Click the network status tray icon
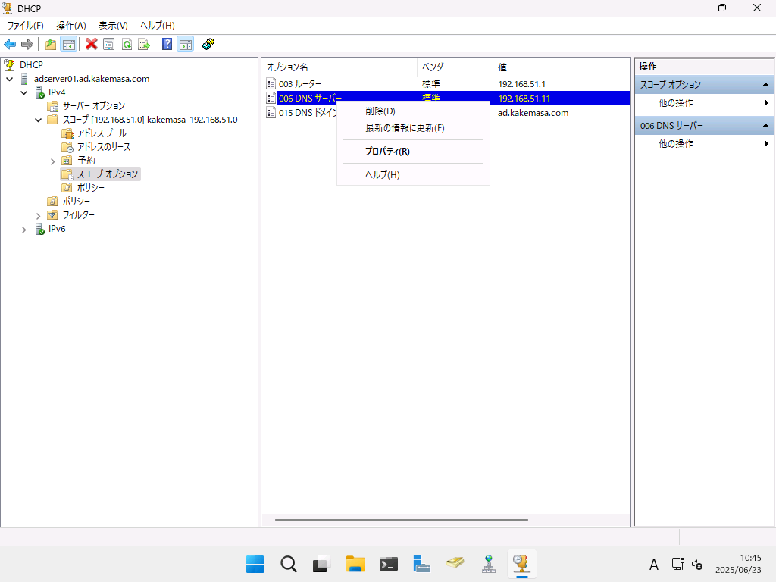The height and width of the screenshot is (582, 776). (677, 564)
